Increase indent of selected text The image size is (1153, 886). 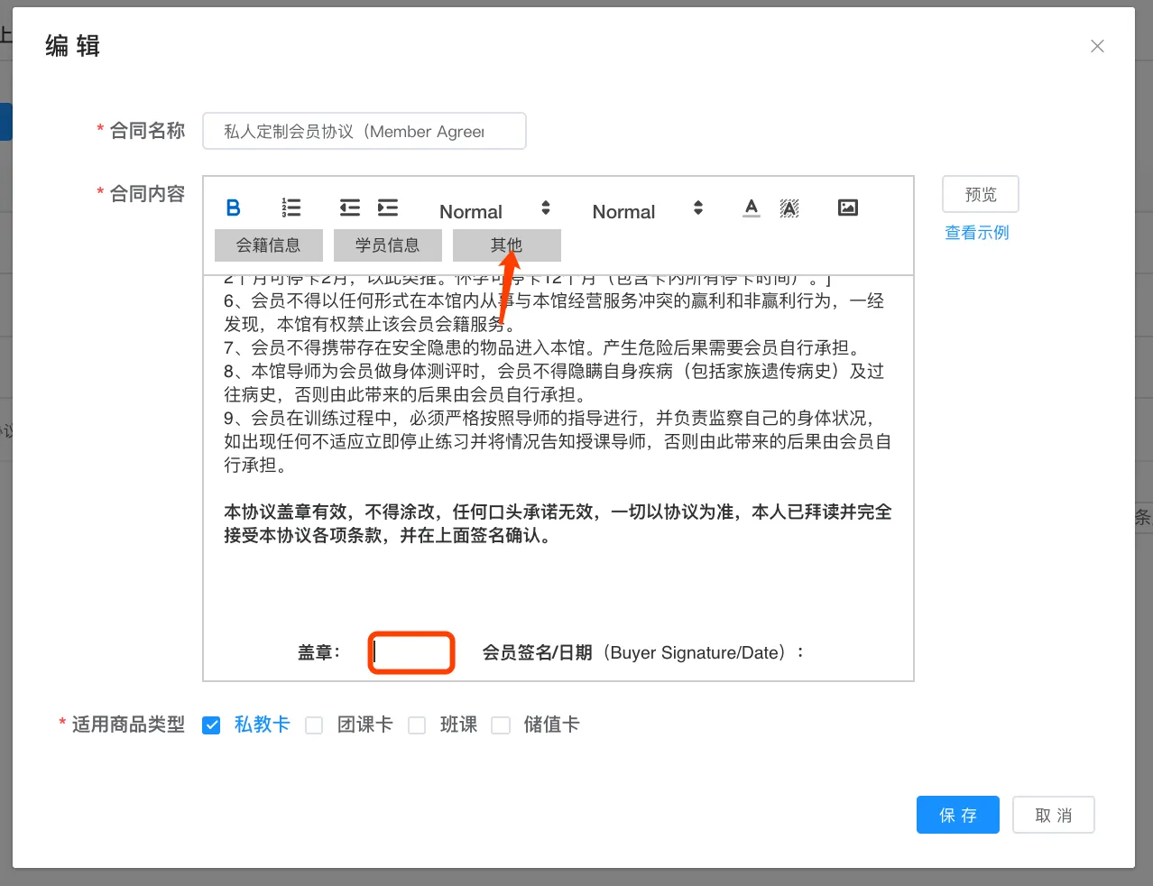tap(388, 208)
